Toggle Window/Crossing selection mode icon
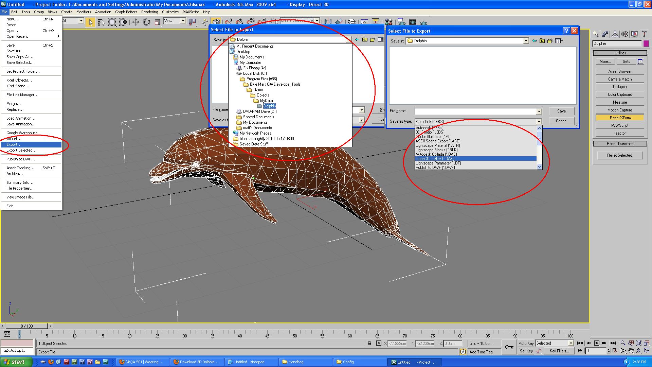Screen dimensions: 652x367 [x=123, y=22]
